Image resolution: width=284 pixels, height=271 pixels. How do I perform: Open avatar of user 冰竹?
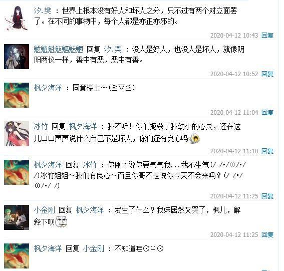click(x=17, y=134)
